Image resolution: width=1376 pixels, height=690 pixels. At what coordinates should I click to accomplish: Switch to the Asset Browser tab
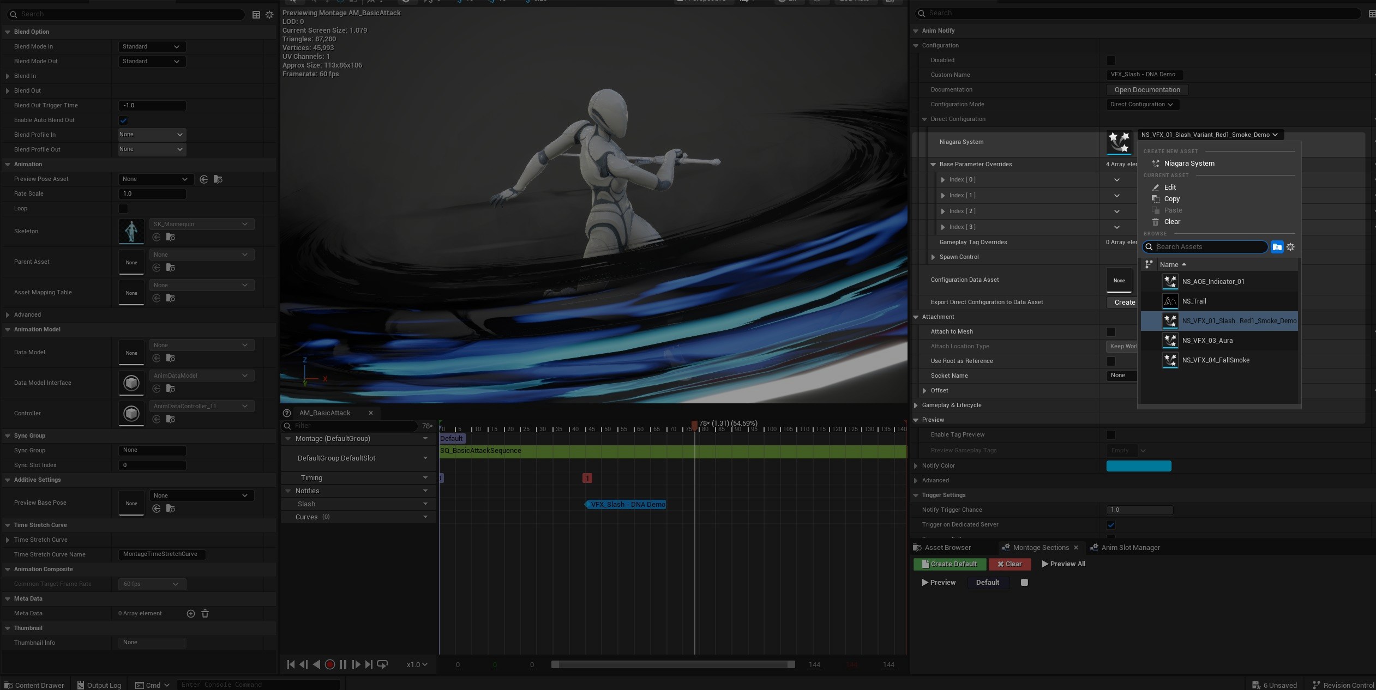coord(947,548)
